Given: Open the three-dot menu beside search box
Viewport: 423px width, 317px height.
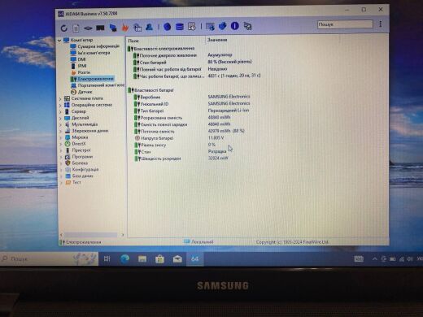Looking at the screenshot, I should (381, 24).
